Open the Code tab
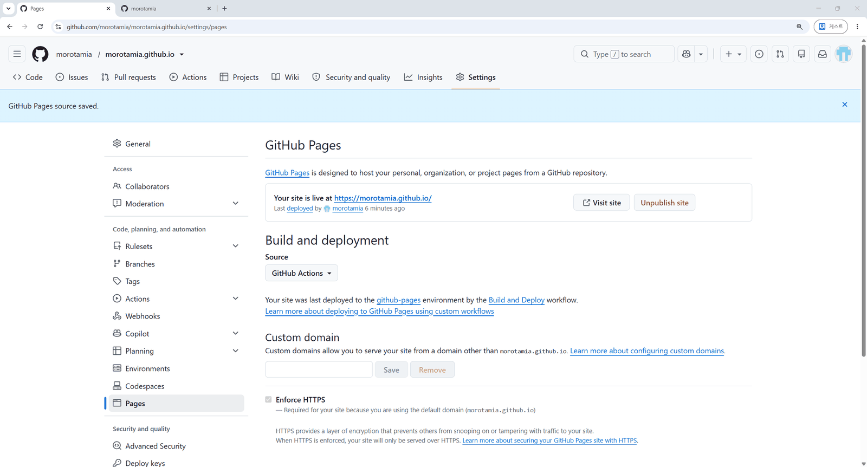The width and height of the screenshot is (867, 467). (28, 77)
